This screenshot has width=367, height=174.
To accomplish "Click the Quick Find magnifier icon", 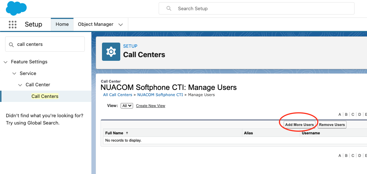I will (x=11, y=44).
